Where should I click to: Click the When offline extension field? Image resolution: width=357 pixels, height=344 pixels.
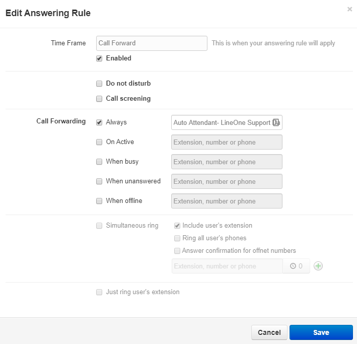click(x=227, y=200)
